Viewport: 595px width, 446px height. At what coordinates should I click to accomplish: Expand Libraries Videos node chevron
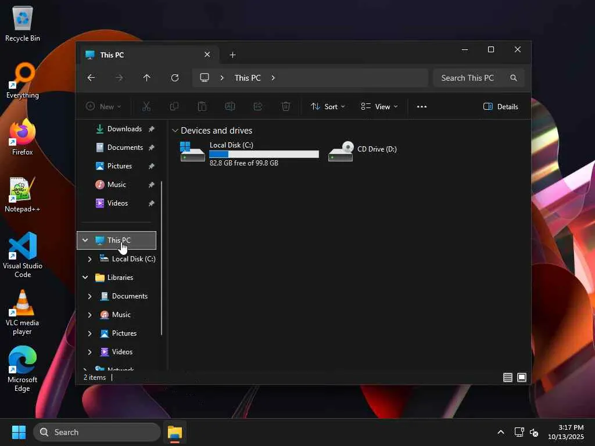pyautogui.click(x=89, y=352)
